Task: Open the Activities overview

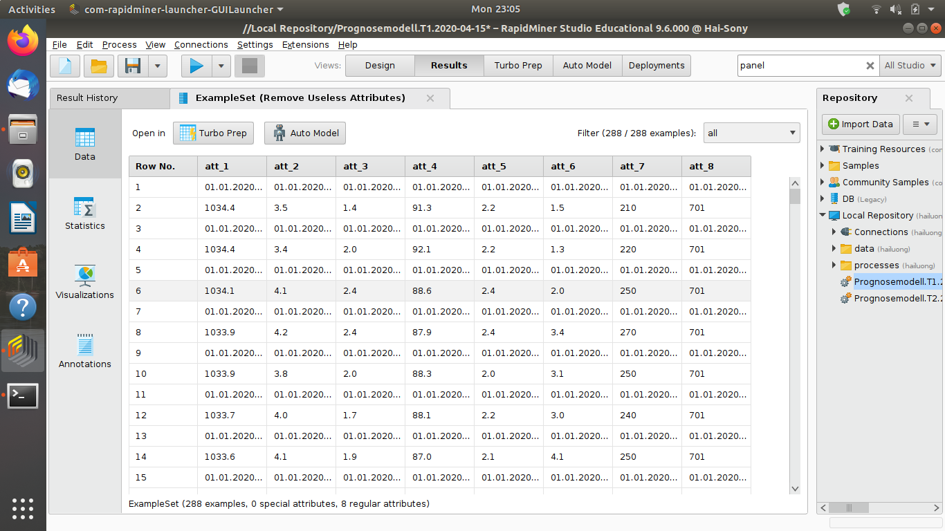Action: coord(32,9)
